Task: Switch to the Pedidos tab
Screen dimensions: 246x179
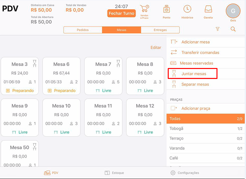Action: (x=83, y=30)
